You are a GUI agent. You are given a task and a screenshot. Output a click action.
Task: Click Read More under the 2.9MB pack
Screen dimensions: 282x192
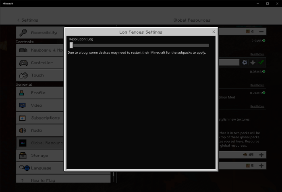257,54
